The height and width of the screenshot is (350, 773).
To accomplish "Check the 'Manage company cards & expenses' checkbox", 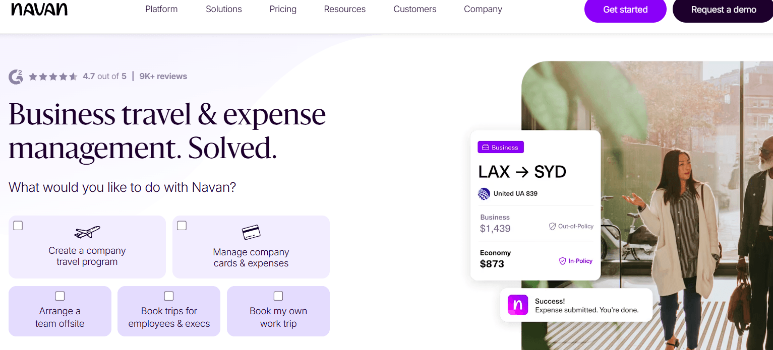I will point(182,226).
